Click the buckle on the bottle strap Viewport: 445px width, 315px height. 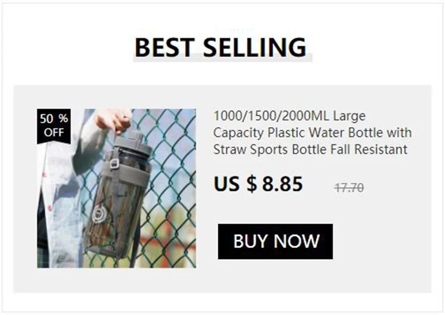coord(113,164)
